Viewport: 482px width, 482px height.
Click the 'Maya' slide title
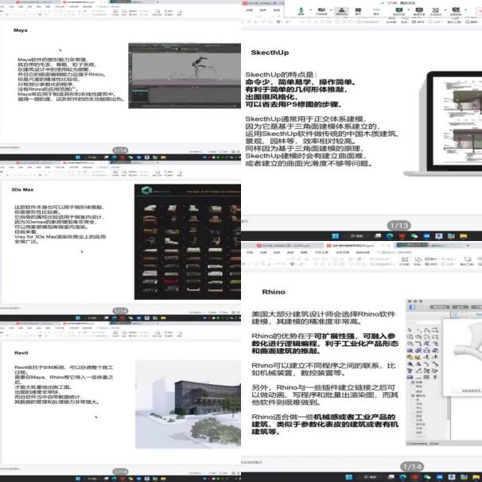(21, 30)
